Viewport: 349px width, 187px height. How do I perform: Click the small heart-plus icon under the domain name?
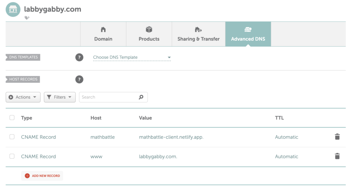[x=27, y=18]
